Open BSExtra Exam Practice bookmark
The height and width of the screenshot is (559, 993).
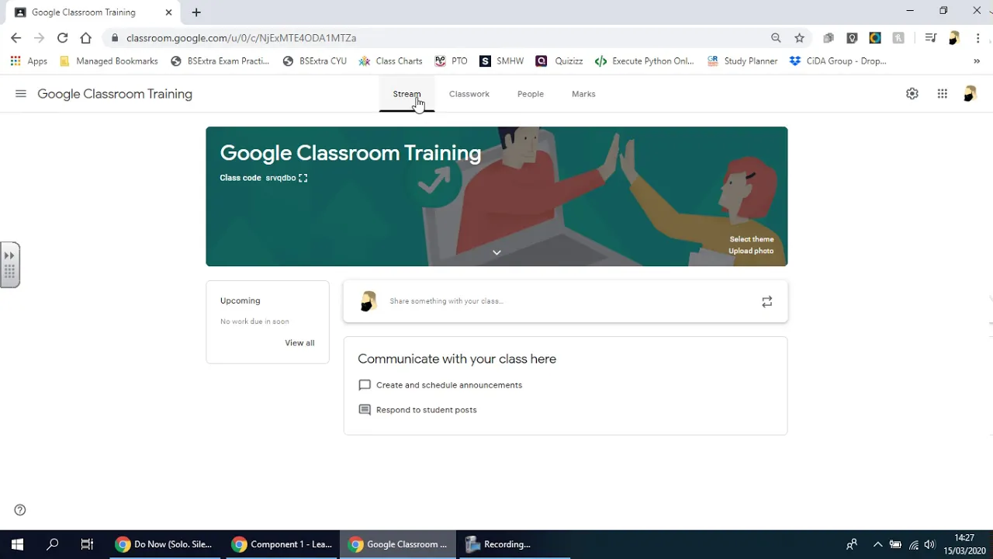click(220, 61)
